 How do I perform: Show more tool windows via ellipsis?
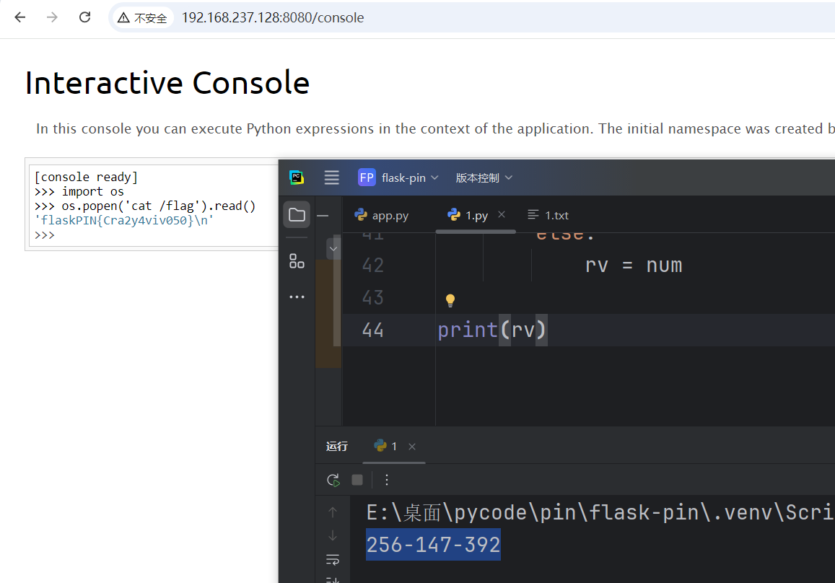(x=297, y=297)
